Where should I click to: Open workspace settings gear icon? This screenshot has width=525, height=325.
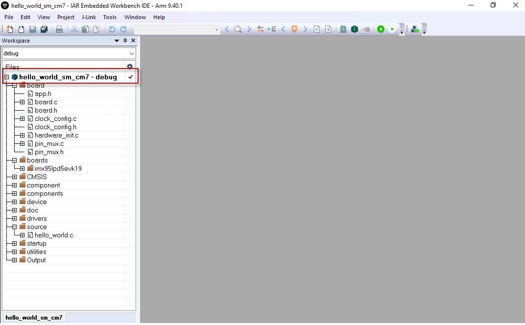click(130, 67)
